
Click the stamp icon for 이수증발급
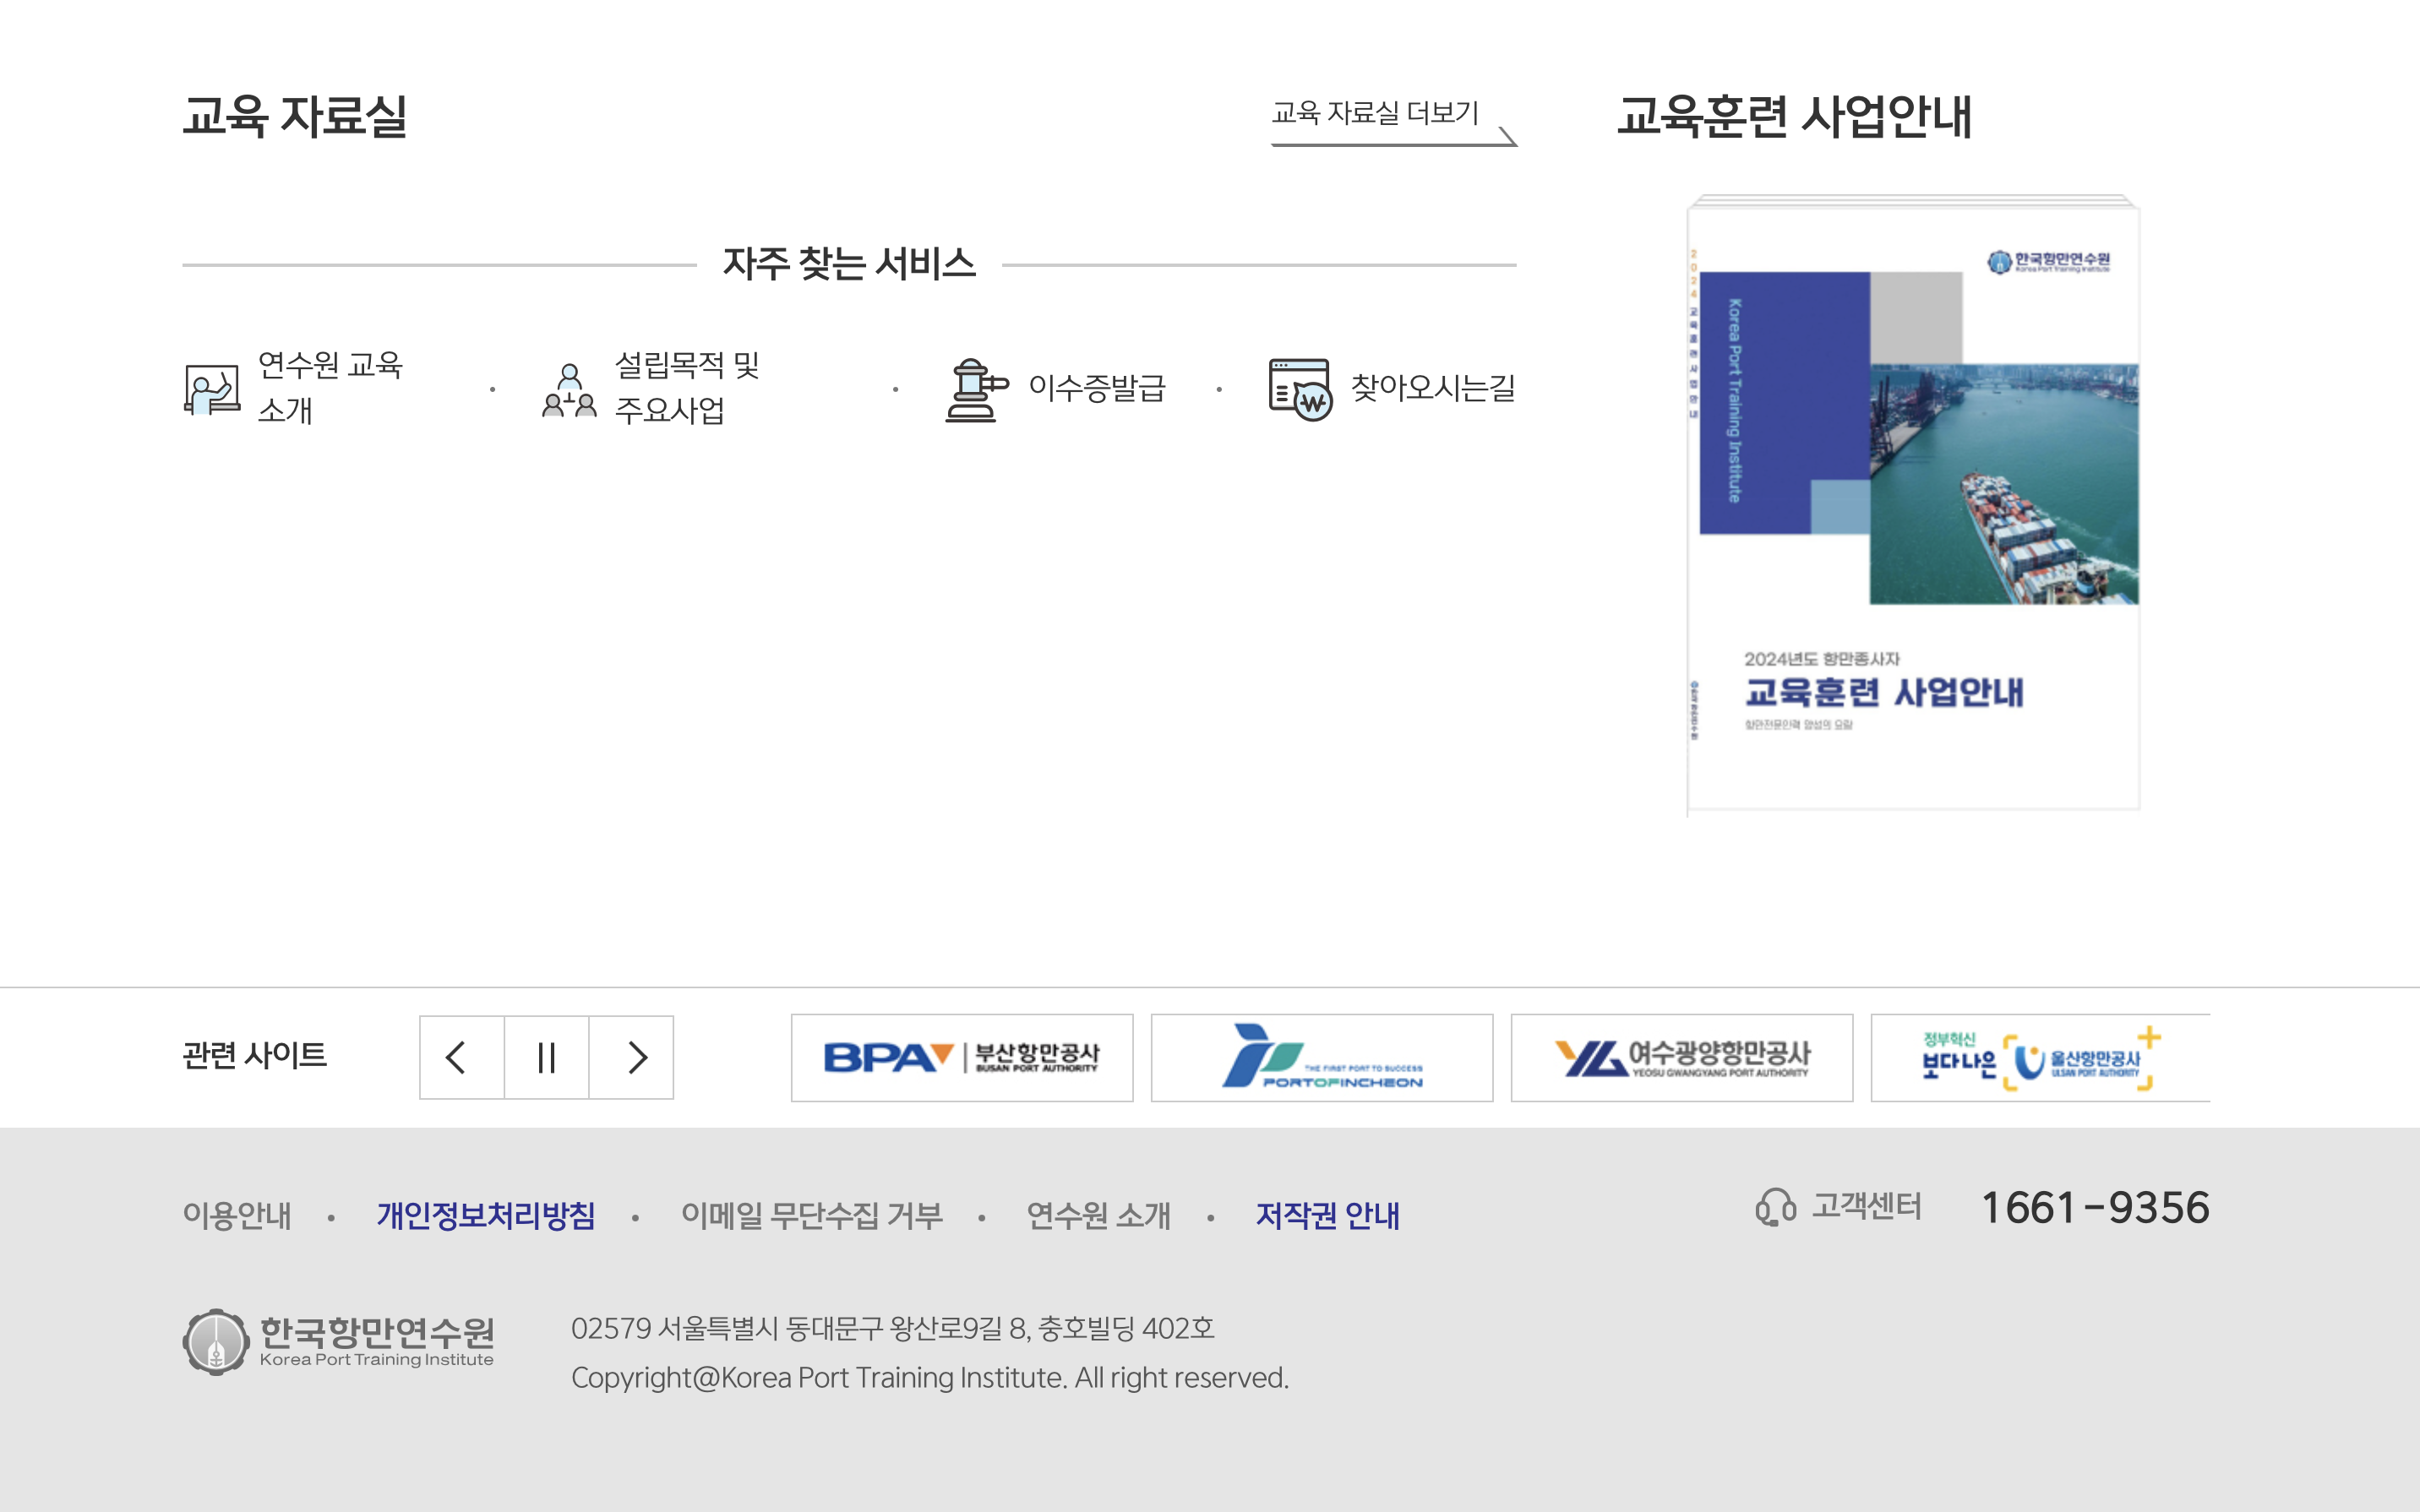[x=976, y=390]
